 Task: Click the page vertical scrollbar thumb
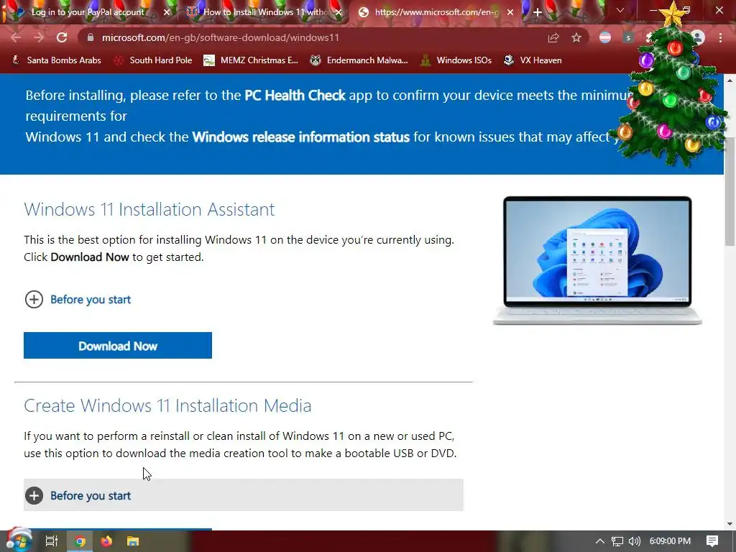[x=730, y=191]
